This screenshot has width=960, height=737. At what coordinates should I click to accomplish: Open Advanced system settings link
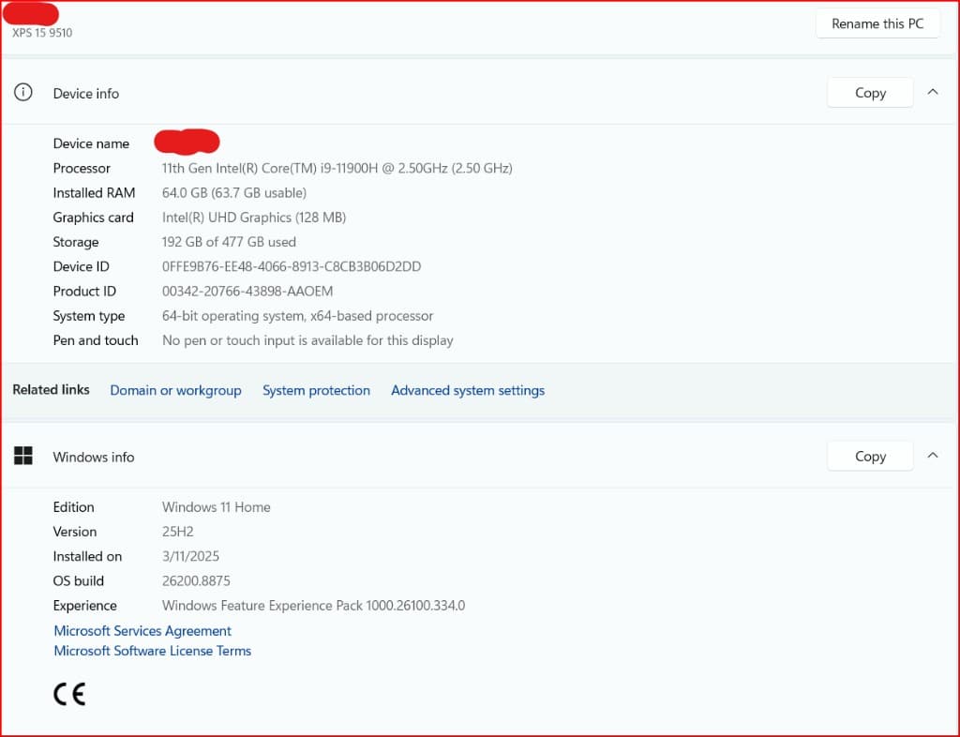pyautogui.click(x=468, y=391)
